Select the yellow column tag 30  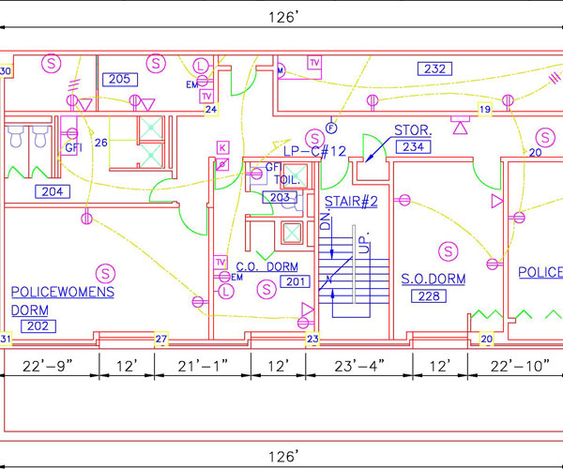[x=6, y=70]
